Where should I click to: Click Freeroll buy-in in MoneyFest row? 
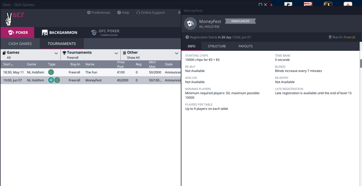[74, 80]
